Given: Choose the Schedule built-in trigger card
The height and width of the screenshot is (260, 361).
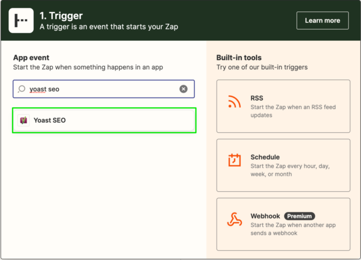Looking at the screenshot, I should click(x=283, y=165).
